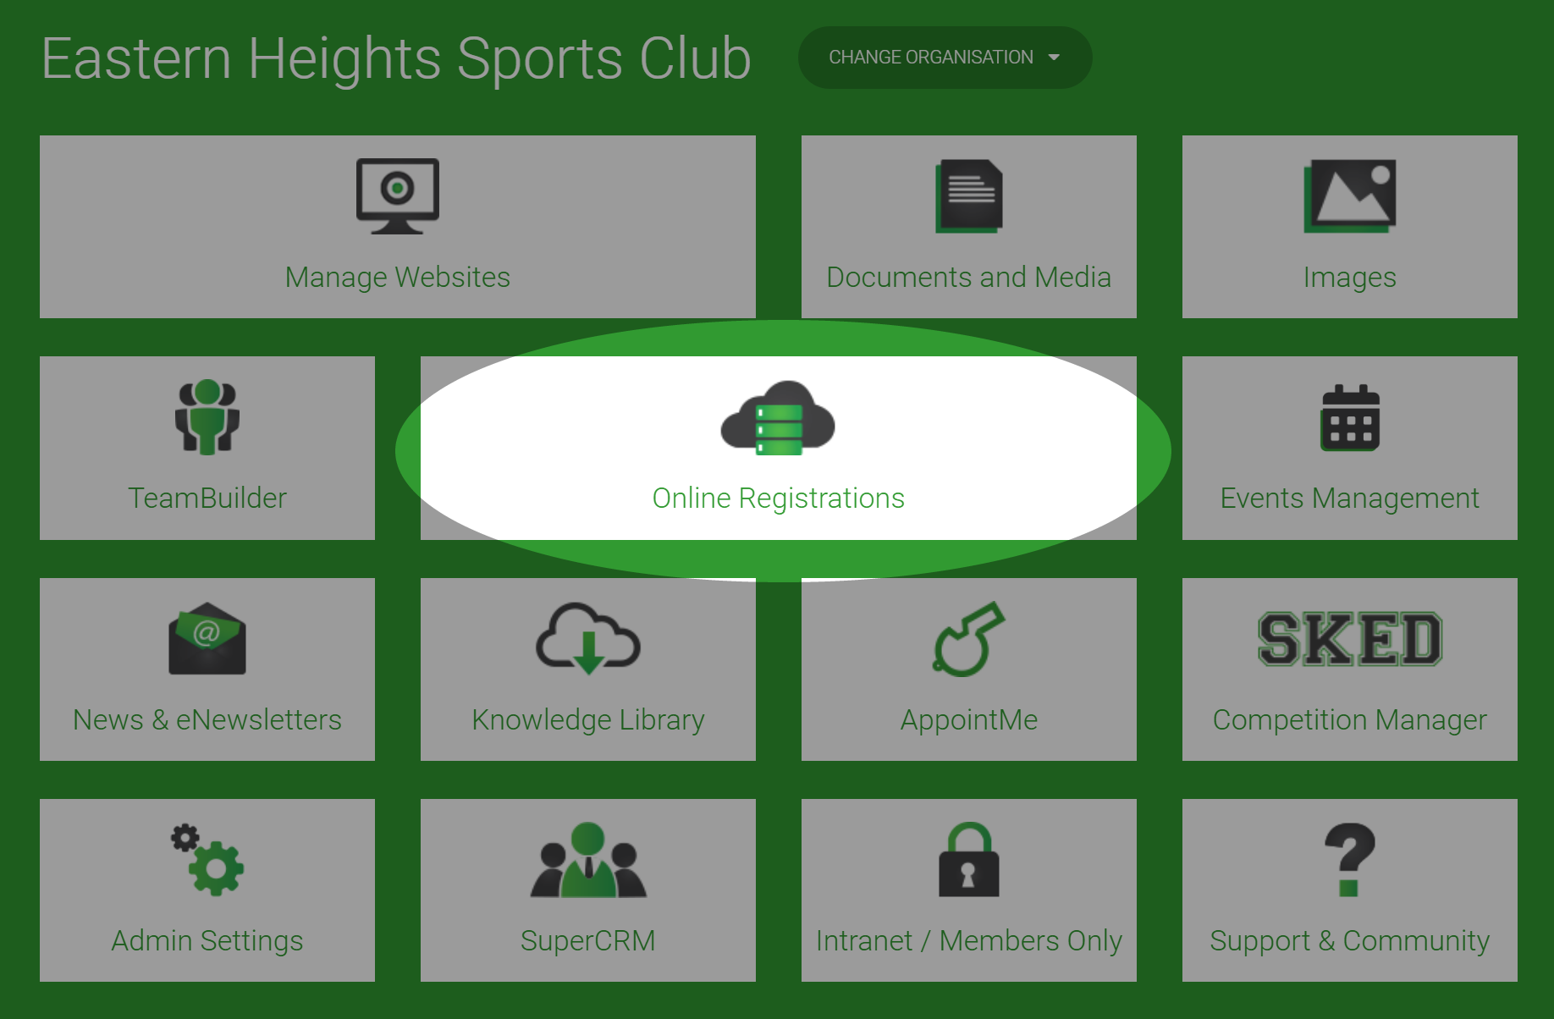Open the Events Management calendar icon
Image resolution: width=1554 pixels, height=1019 pixels.
[x=1350, y=418]
